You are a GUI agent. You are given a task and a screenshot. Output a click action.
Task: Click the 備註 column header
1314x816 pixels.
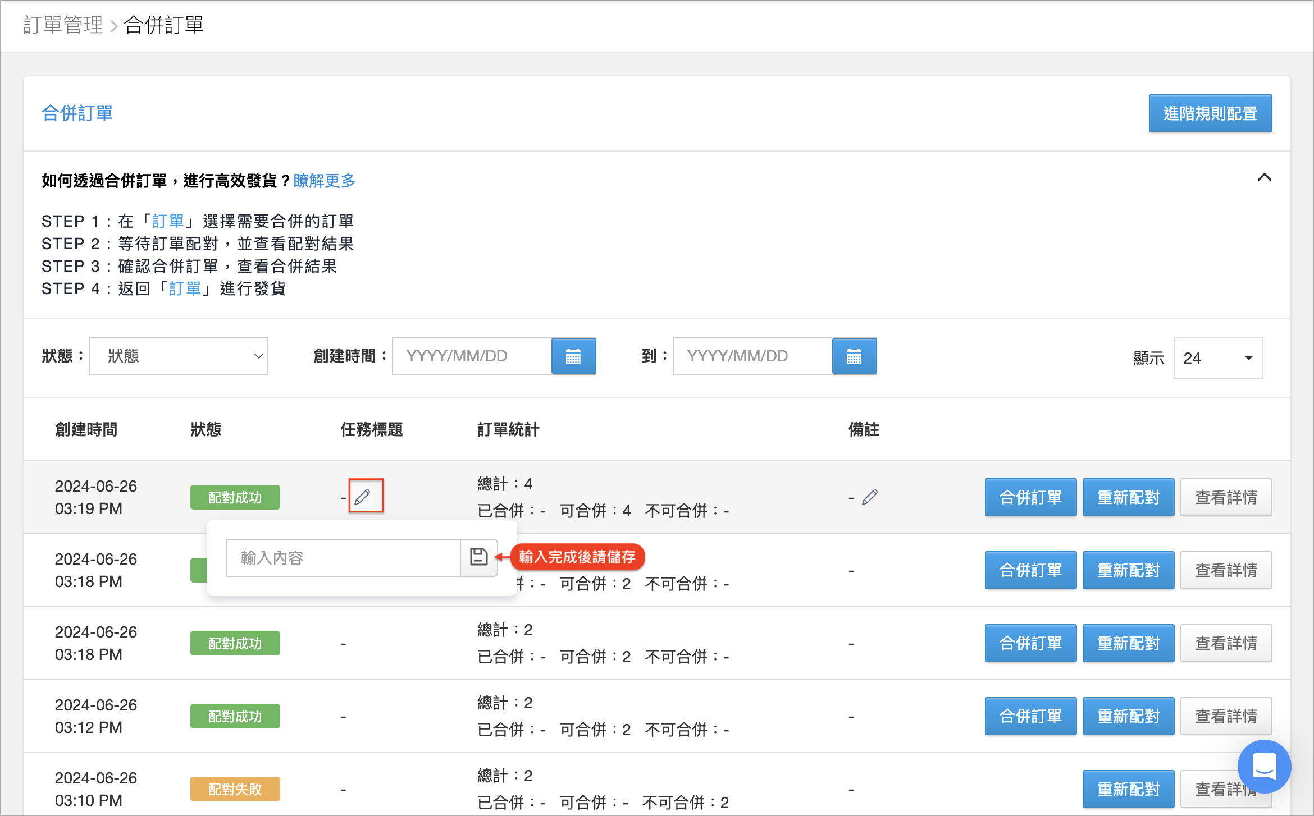tap(864, 429)
